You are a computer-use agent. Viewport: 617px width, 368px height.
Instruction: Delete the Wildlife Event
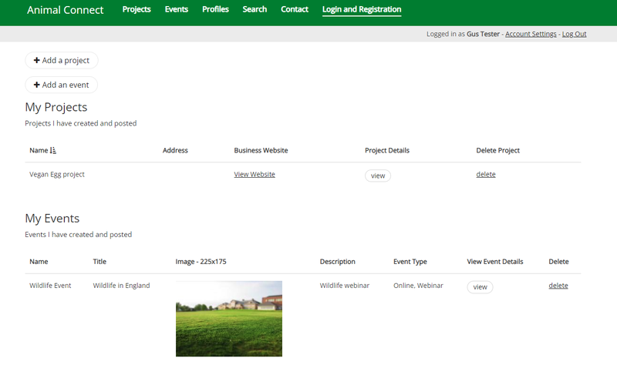tap(558, 286)
